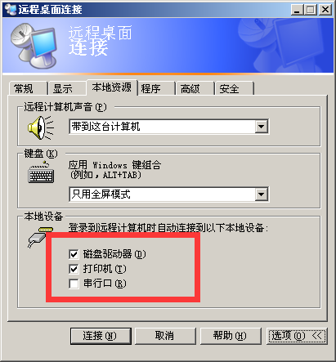
Task: Collapse options with 选项 button
Action: (297, 336)
